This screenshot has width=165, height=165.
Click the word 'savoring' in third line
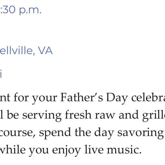point(141,133)
